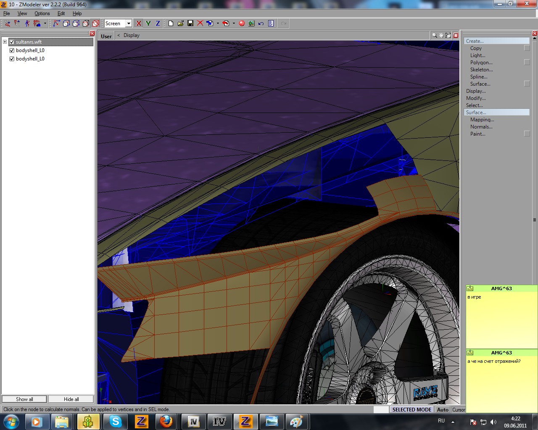Open the Options menu
The image size is (538, 430).
(x=42, y=13)
